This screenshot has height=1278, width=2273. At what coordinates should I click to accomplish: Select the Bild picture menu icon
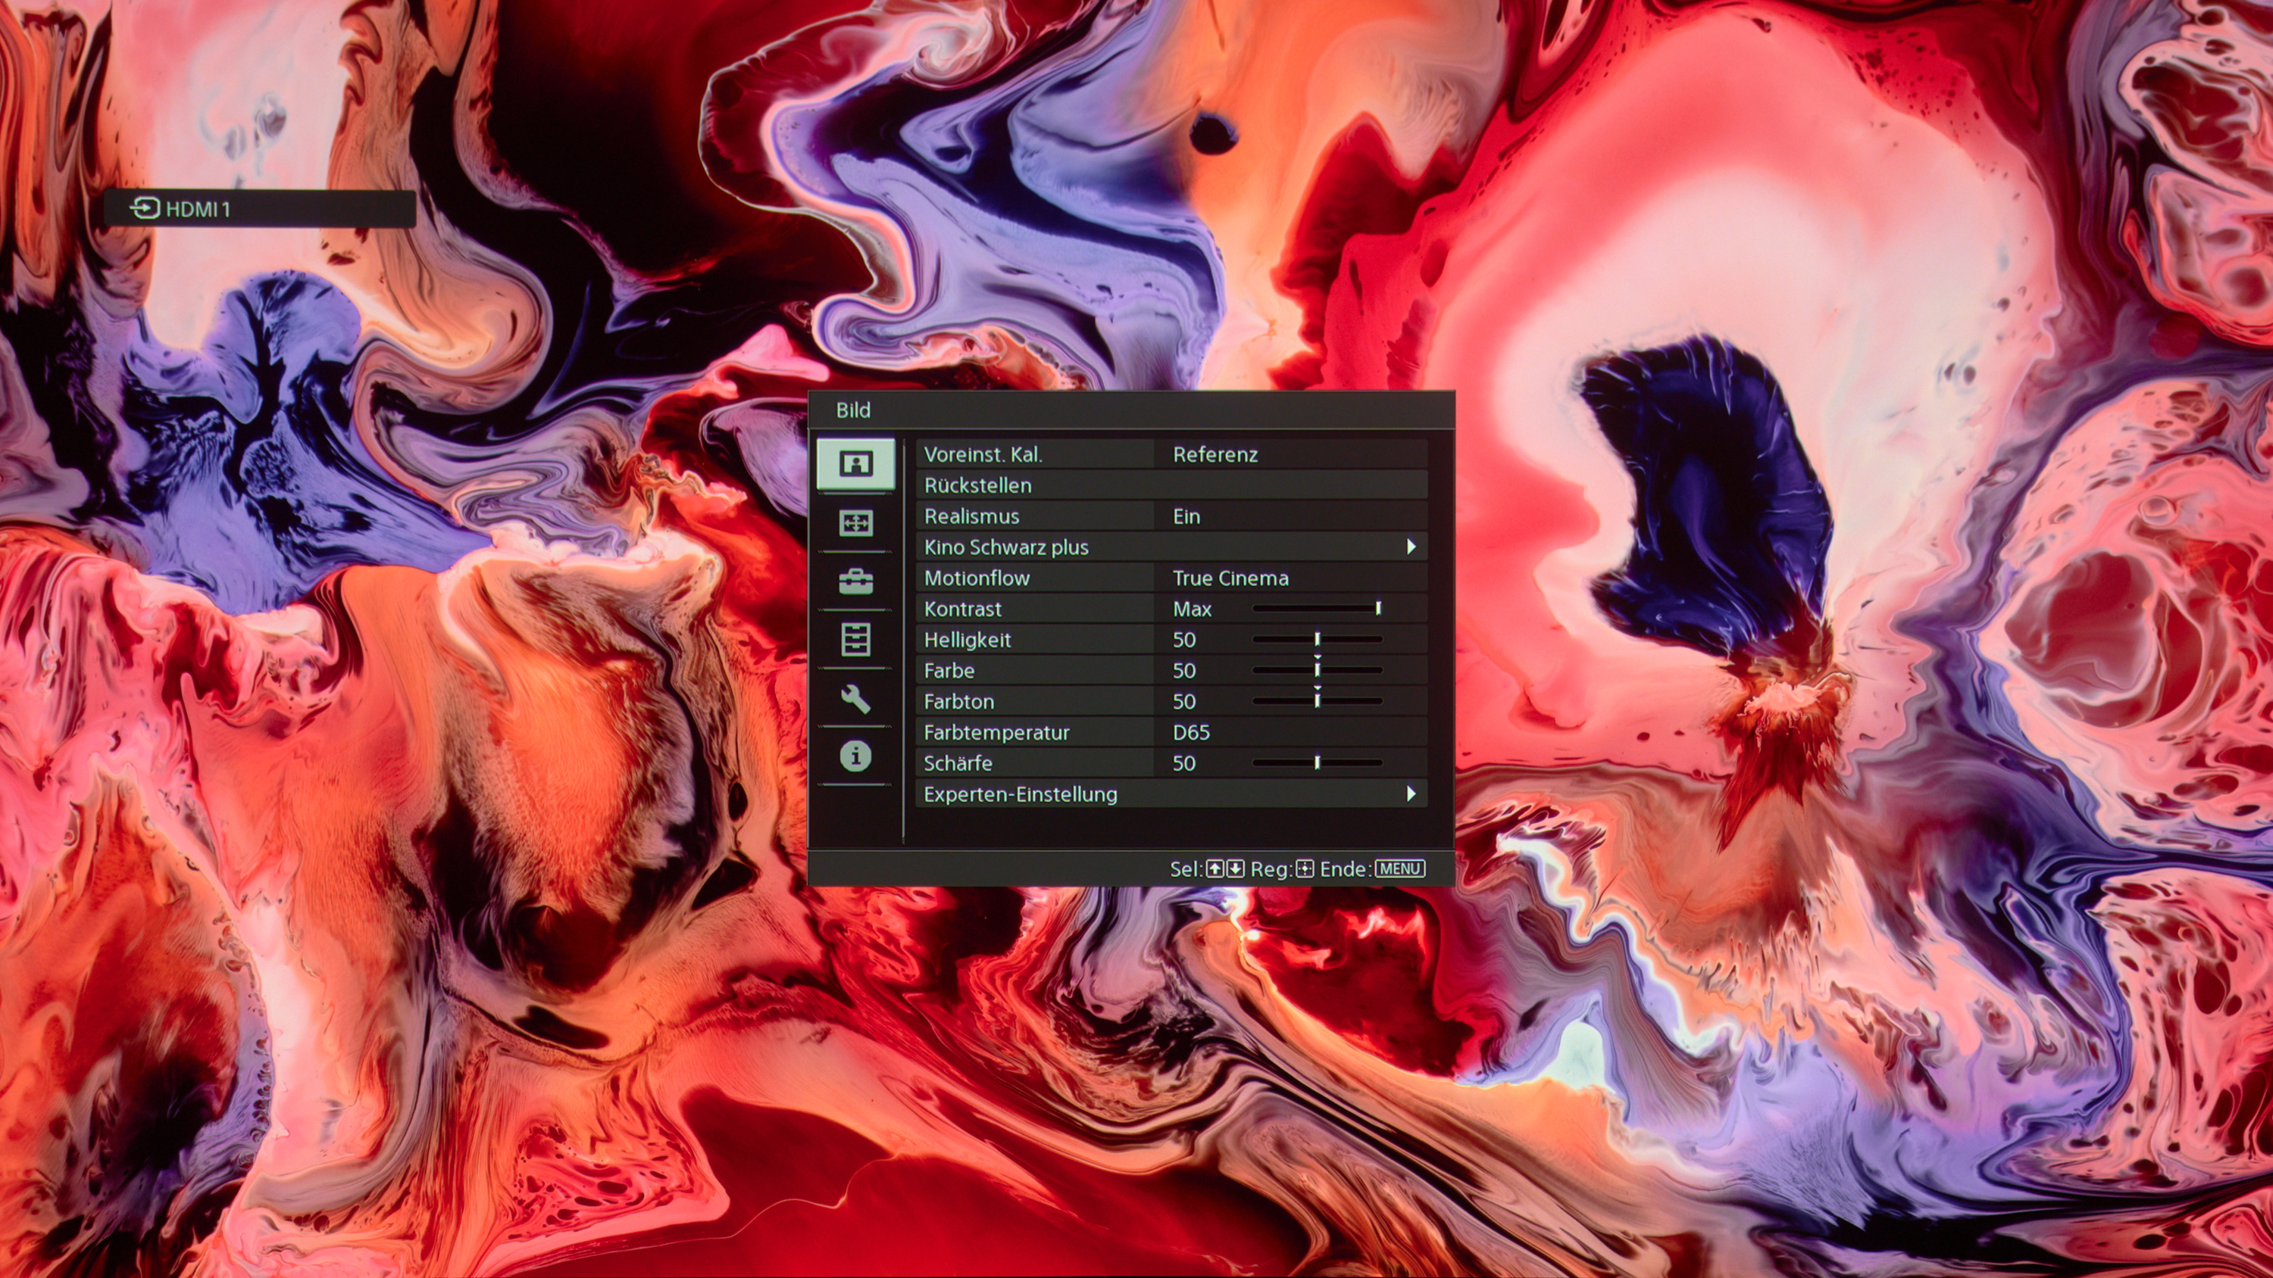click(855, 464)
